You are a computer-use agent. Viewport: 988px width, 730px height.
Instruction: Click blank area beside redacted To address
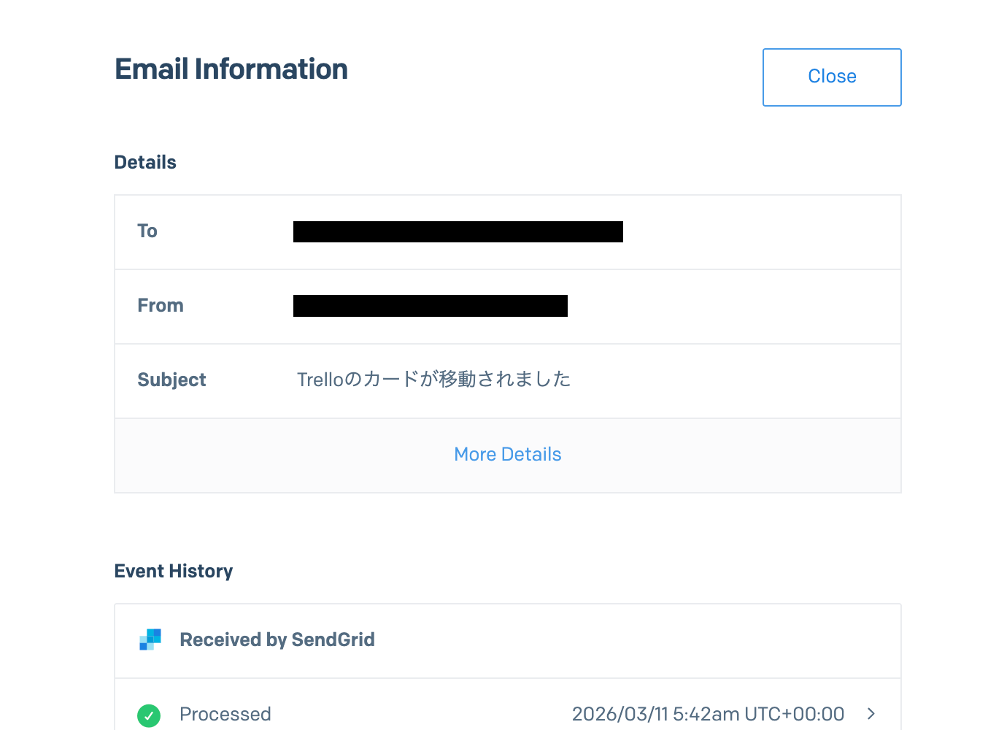click(x=759, y=231)
